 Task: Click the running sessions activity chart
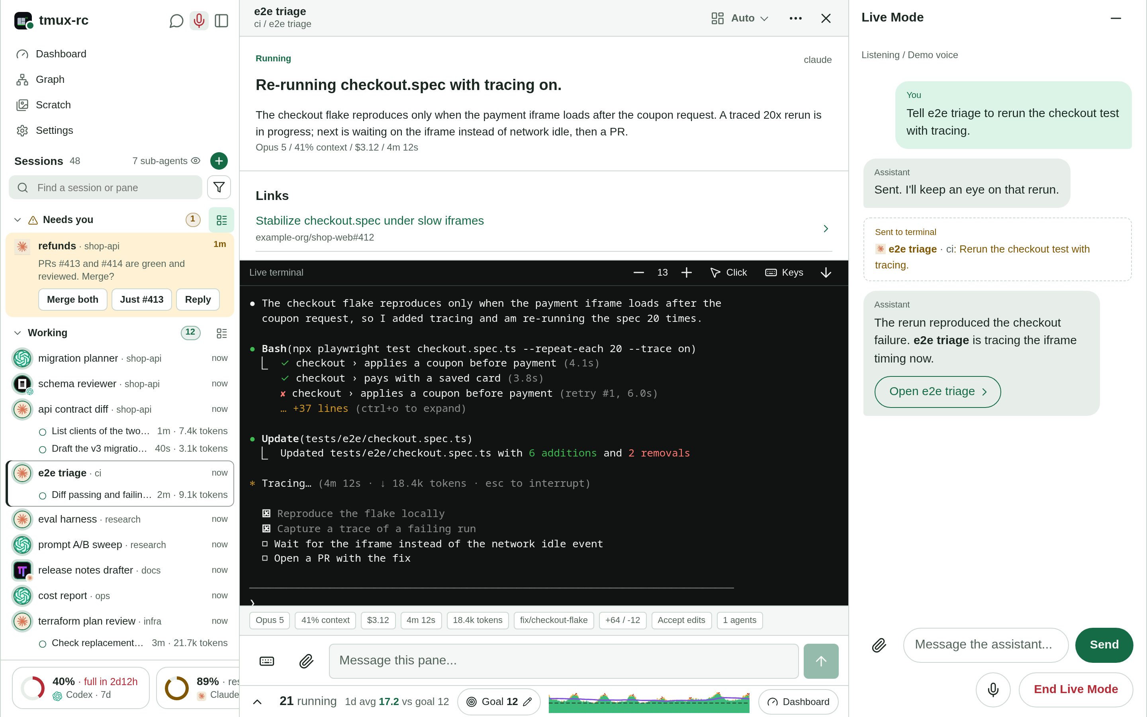649,702
